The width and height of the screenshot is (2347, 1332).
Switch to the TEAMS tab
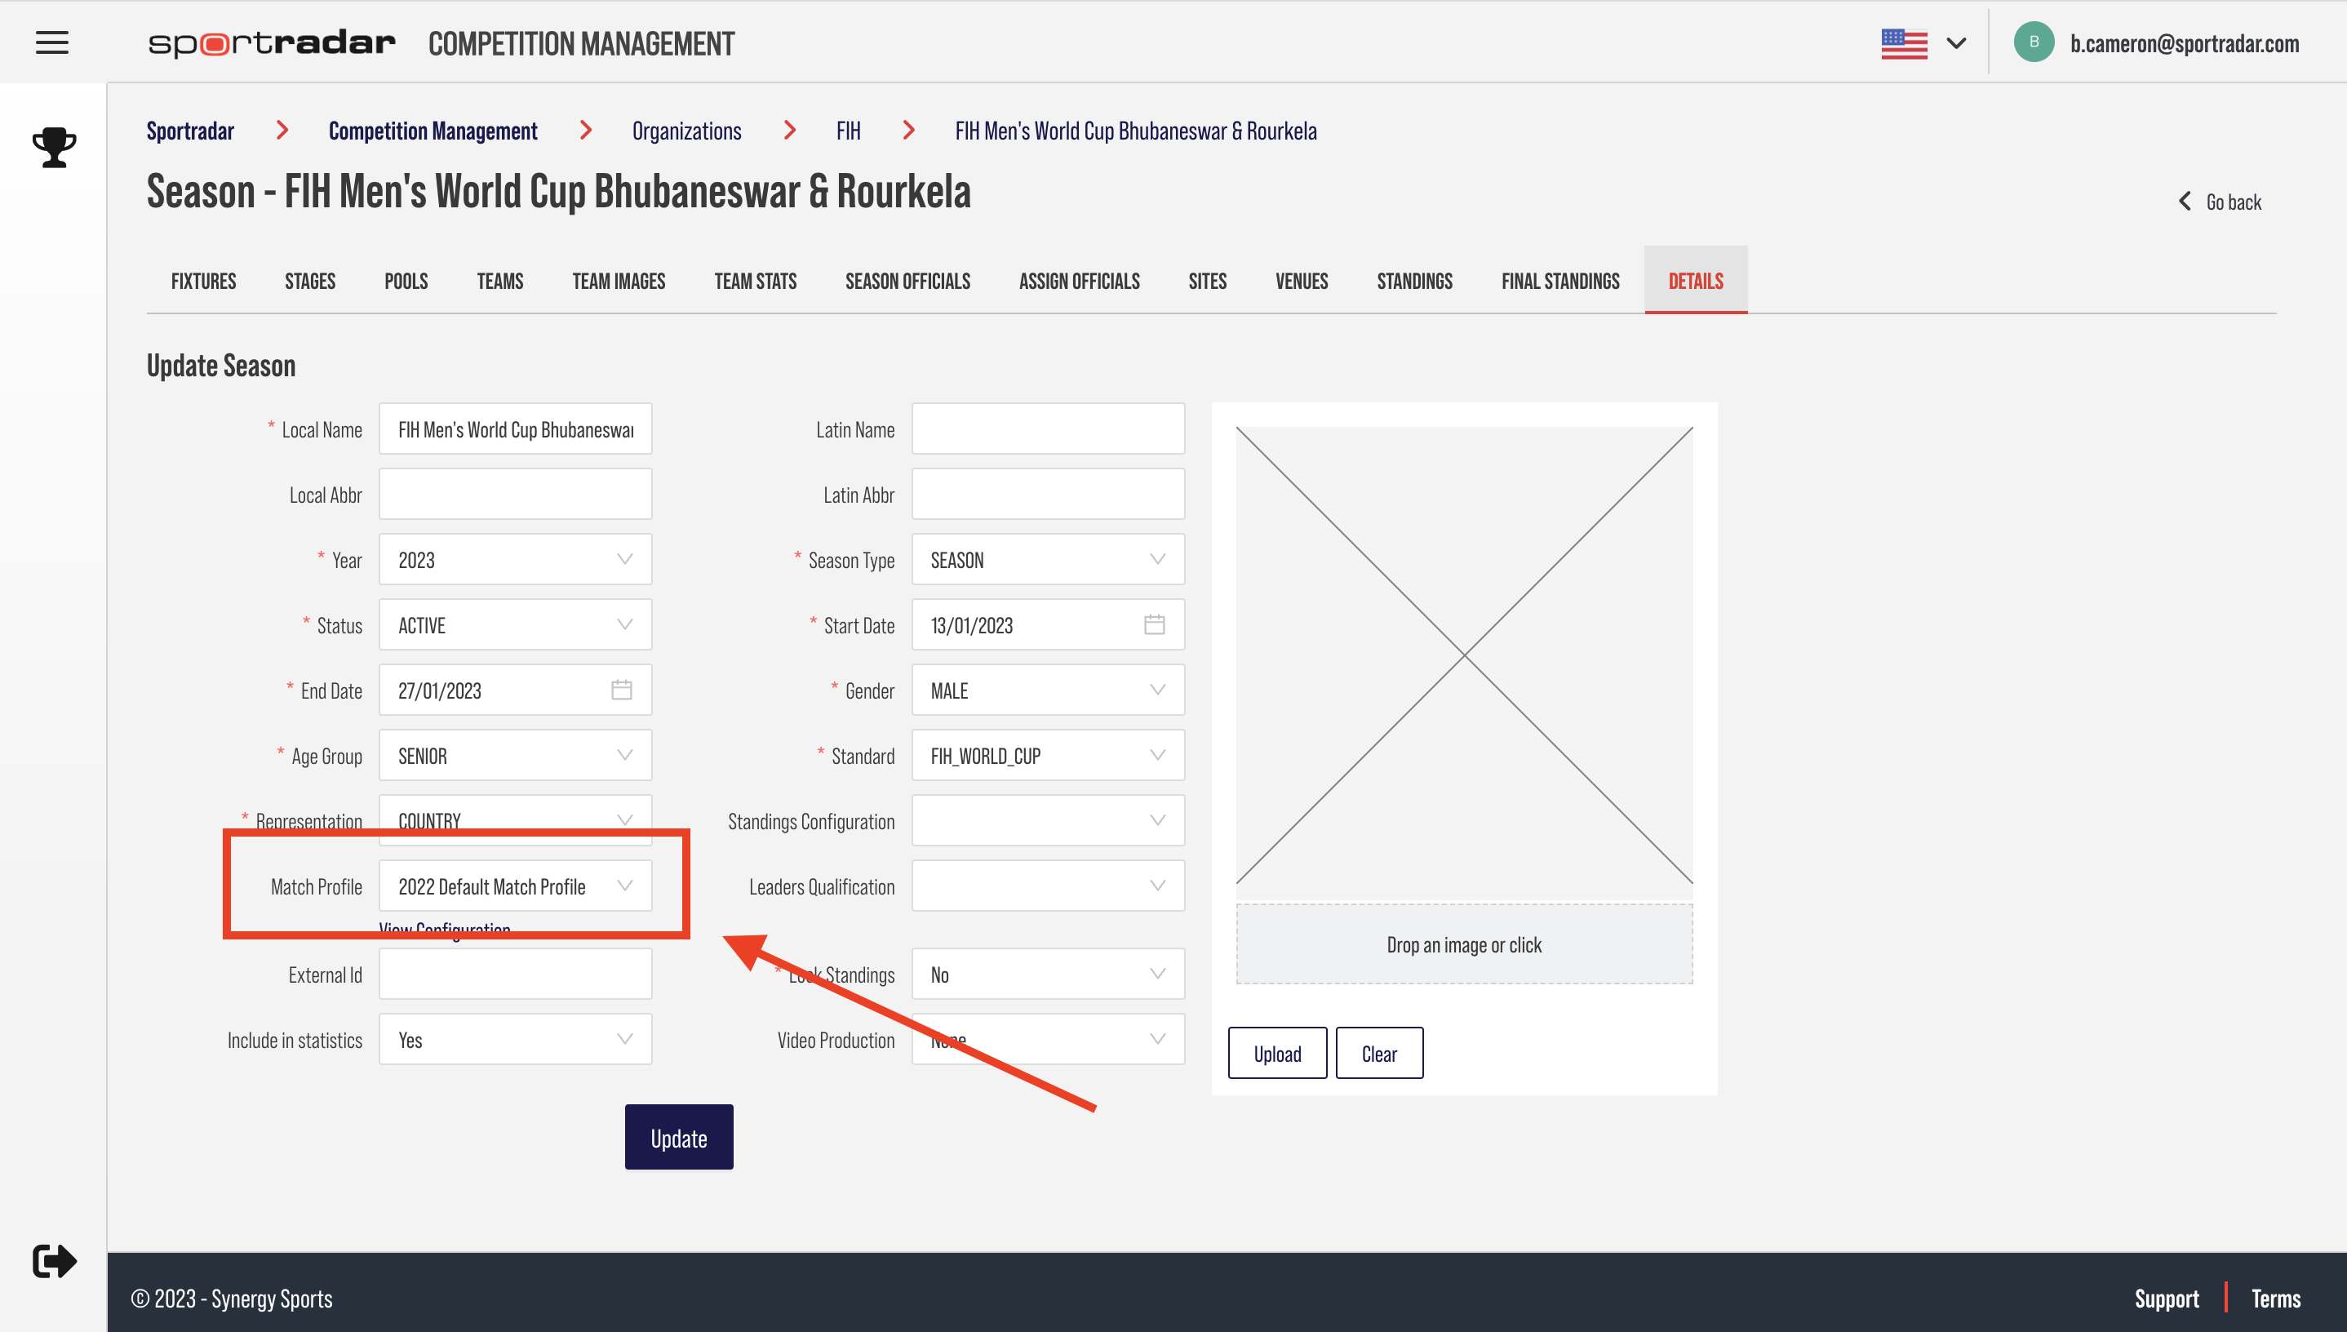500,281
